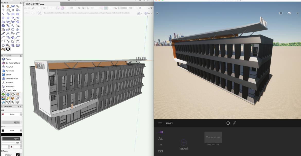Image resolution: width=301 pixels, height=156 pixels.
Task: Adjust the fill opacity 100% slider
Action: (11, 123)
